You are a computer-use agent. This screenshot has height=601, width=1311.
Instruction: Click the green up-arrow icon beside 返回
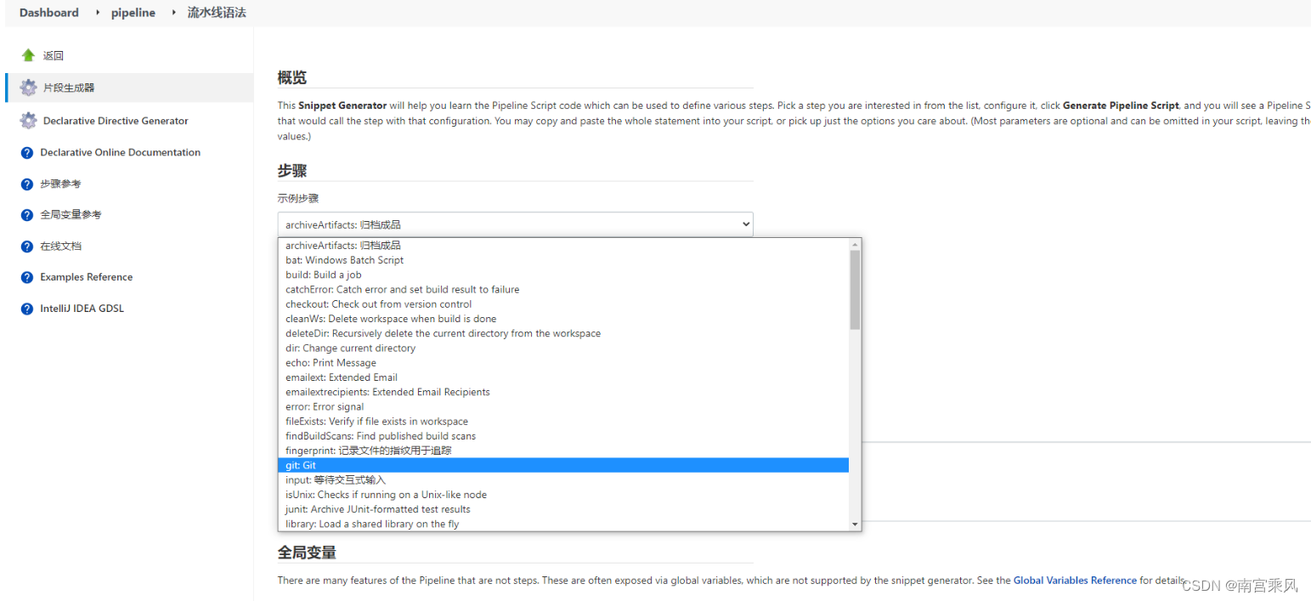[x=28, y=55]
